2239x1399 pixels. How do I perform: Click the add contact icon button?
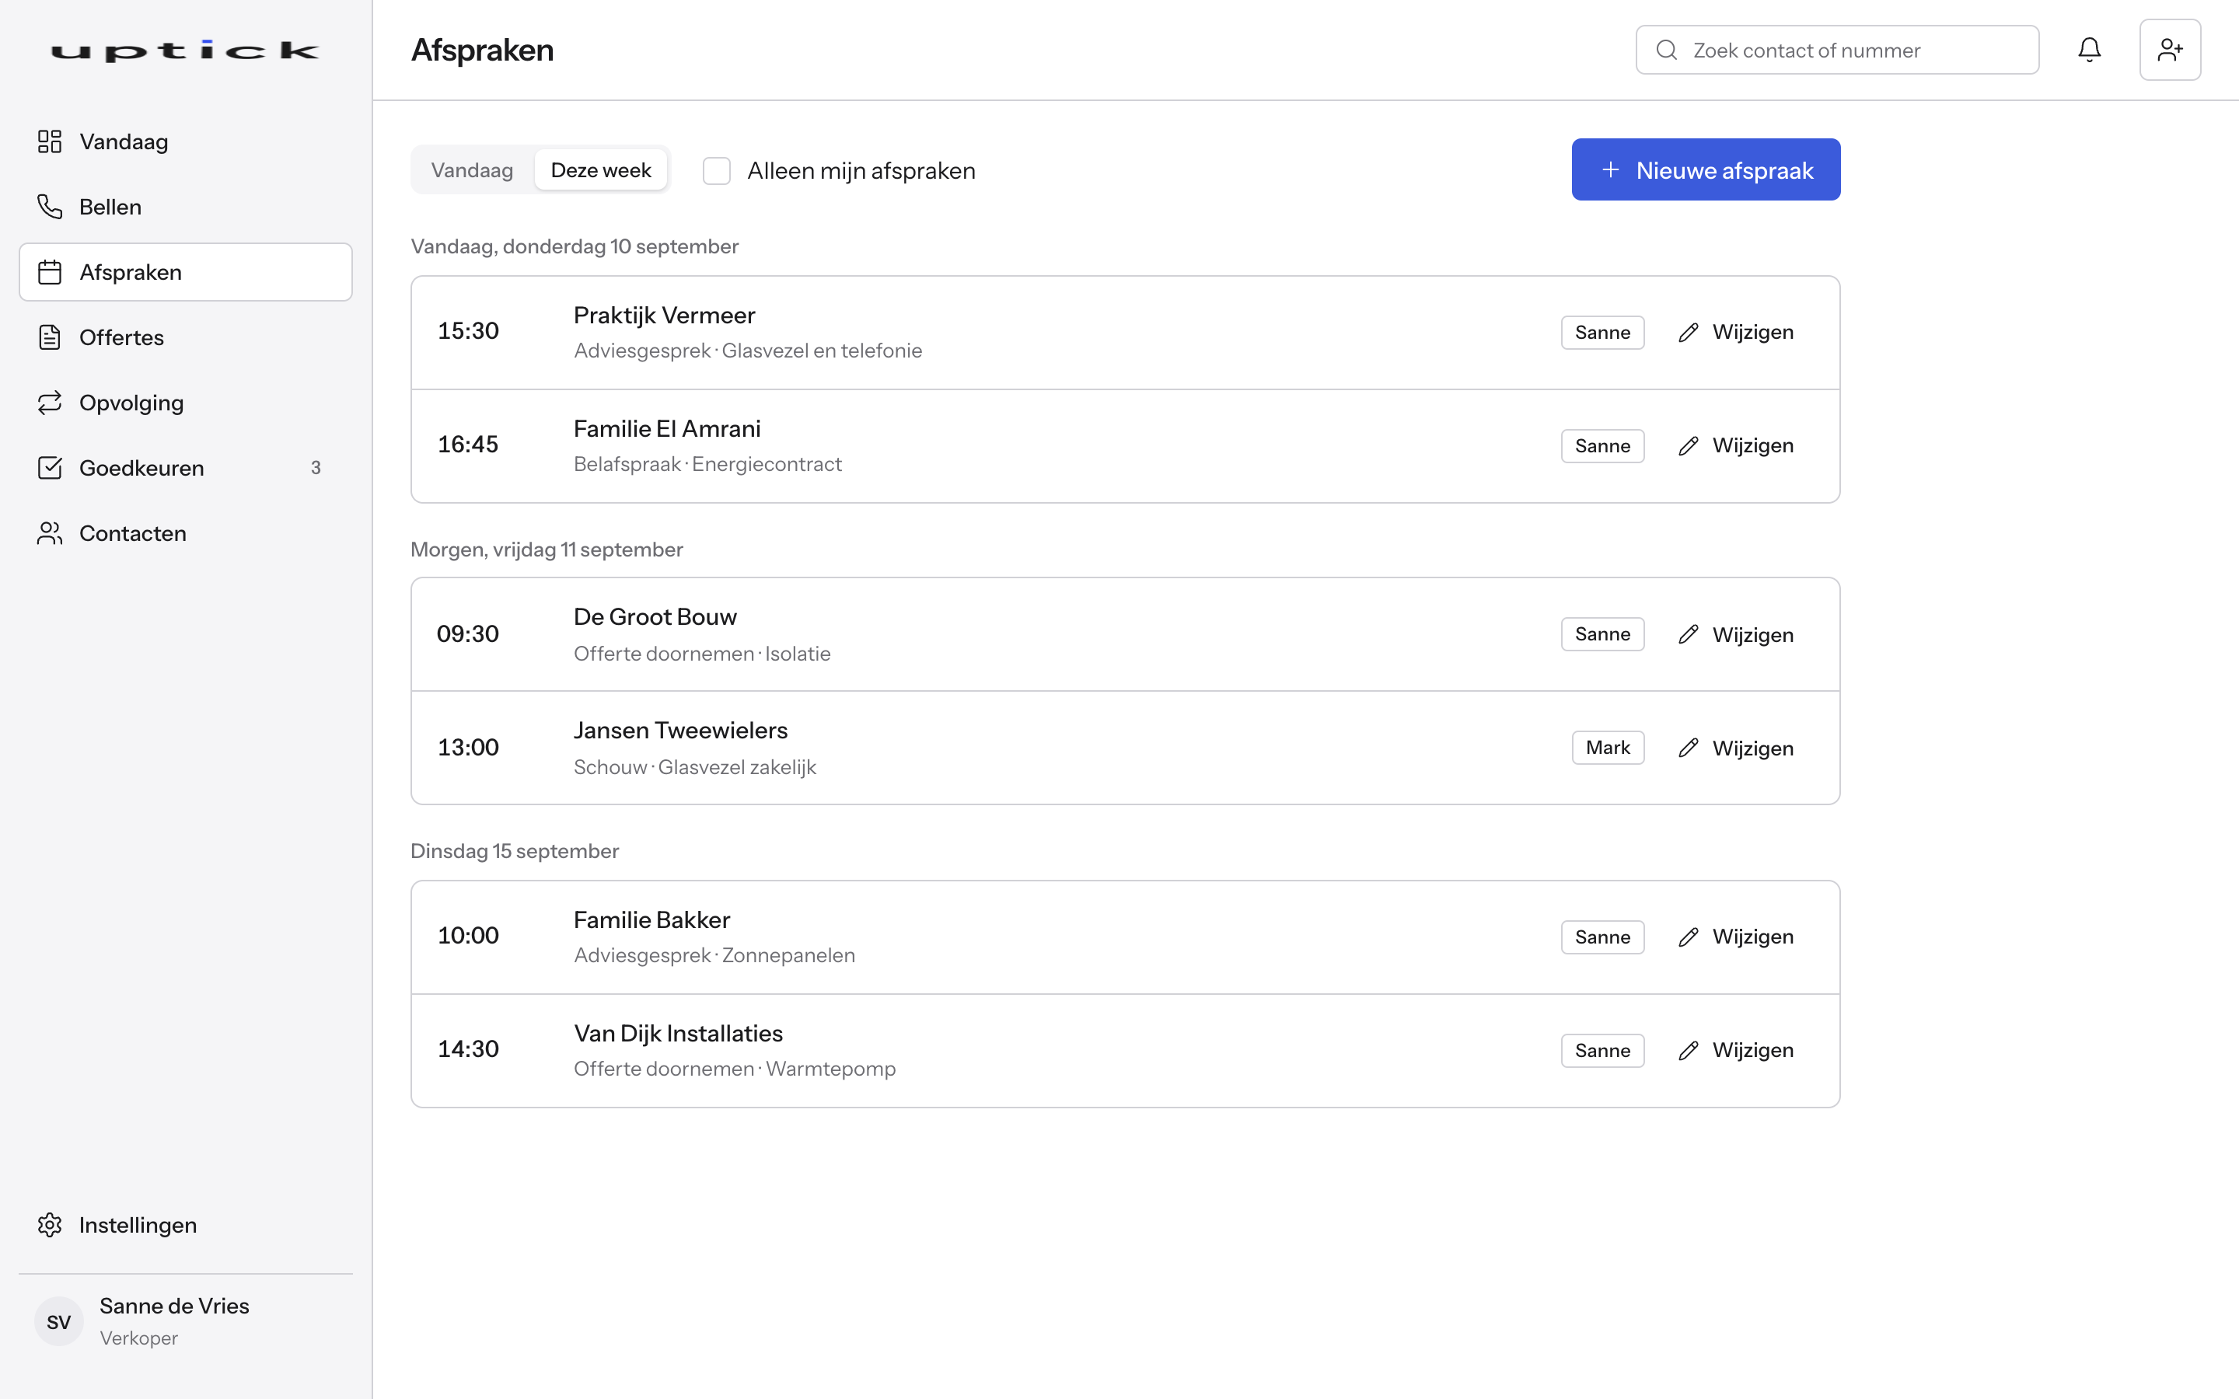2170,50
